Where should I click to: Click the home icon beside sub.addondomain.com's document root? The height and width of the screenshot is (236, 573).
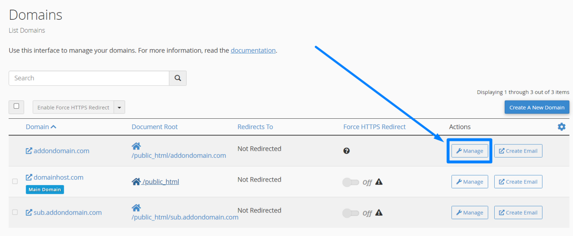coord(136,207)
